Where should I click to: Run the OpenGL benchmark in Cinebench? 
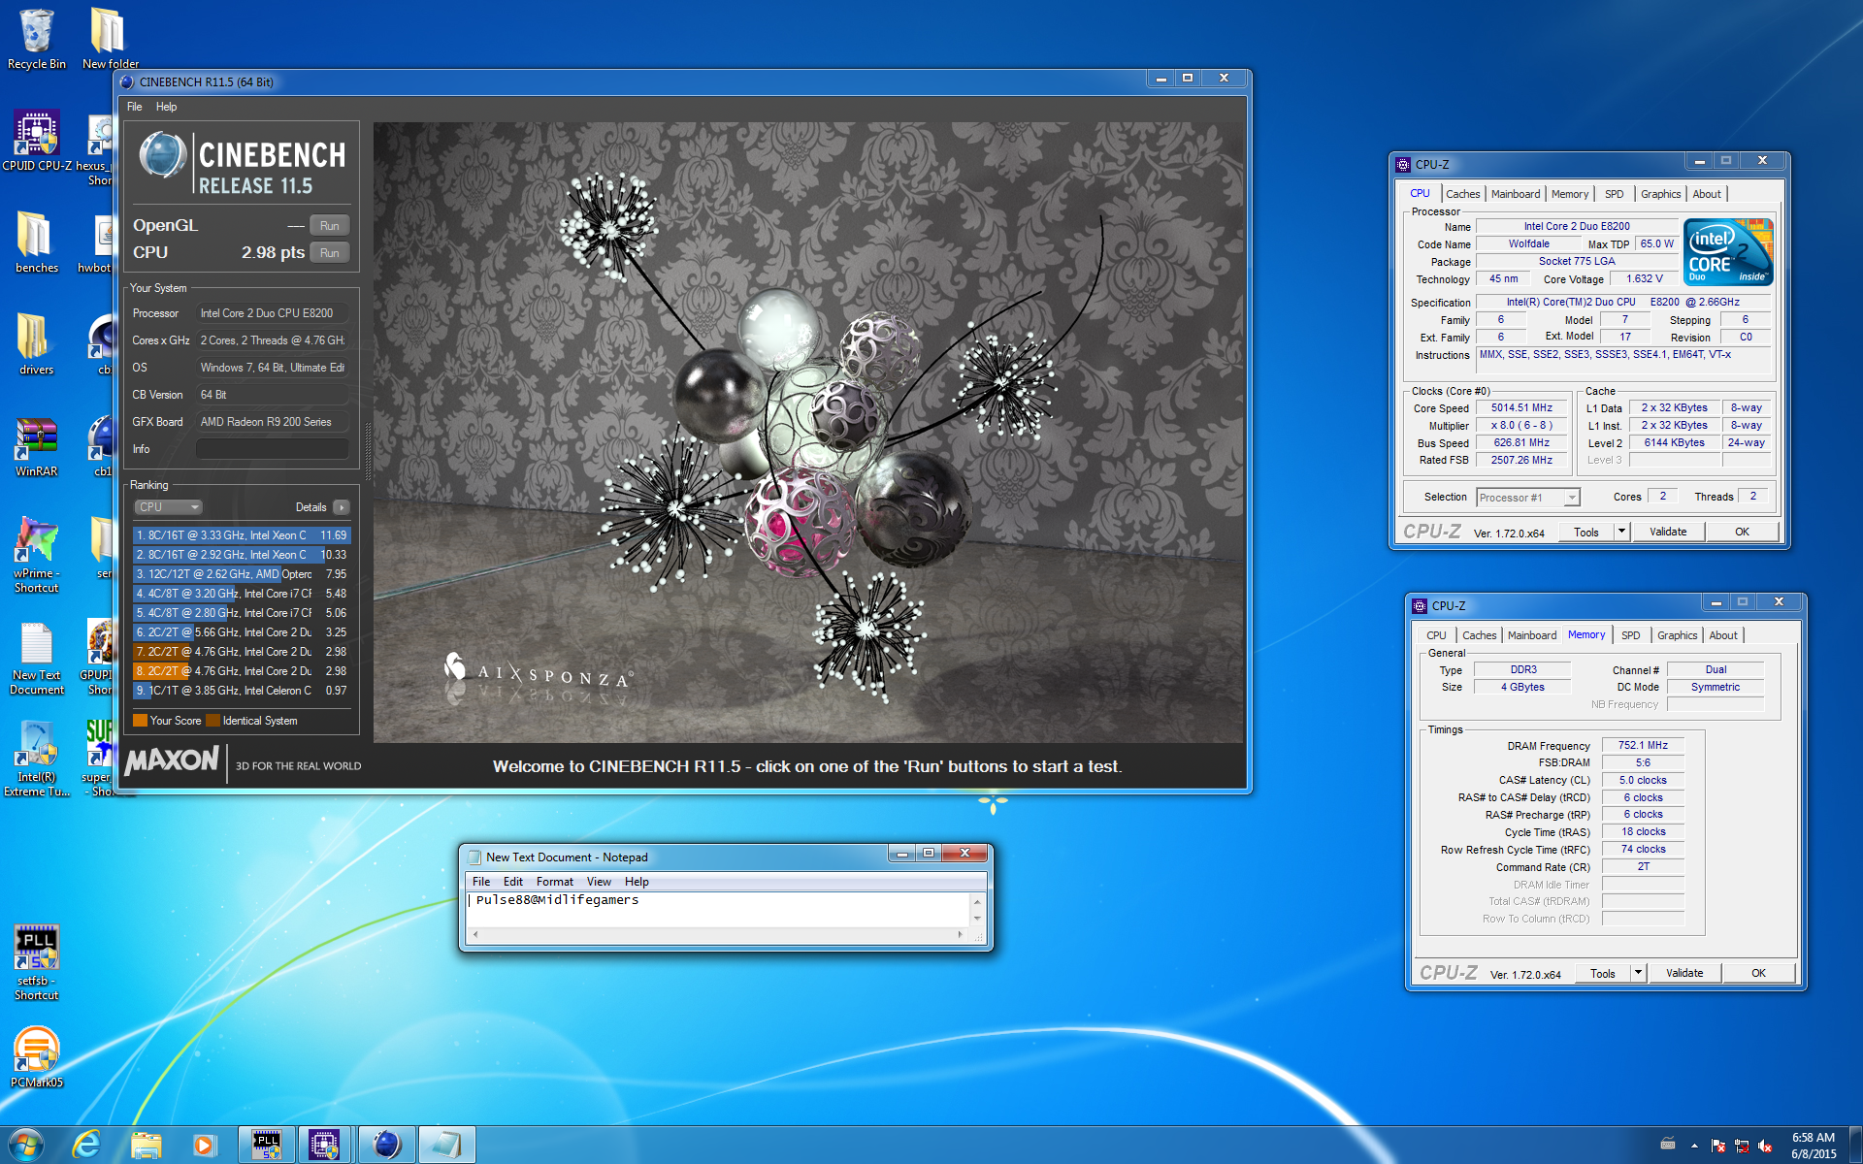tap(330, 226)
